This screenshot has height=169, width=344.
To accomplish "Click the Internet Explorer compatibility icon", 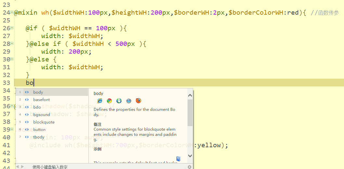I will (x=100, y=101).
